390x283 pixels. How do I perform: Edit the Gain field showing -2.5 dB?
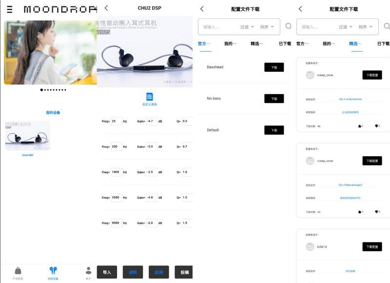[x=152, y=172]
